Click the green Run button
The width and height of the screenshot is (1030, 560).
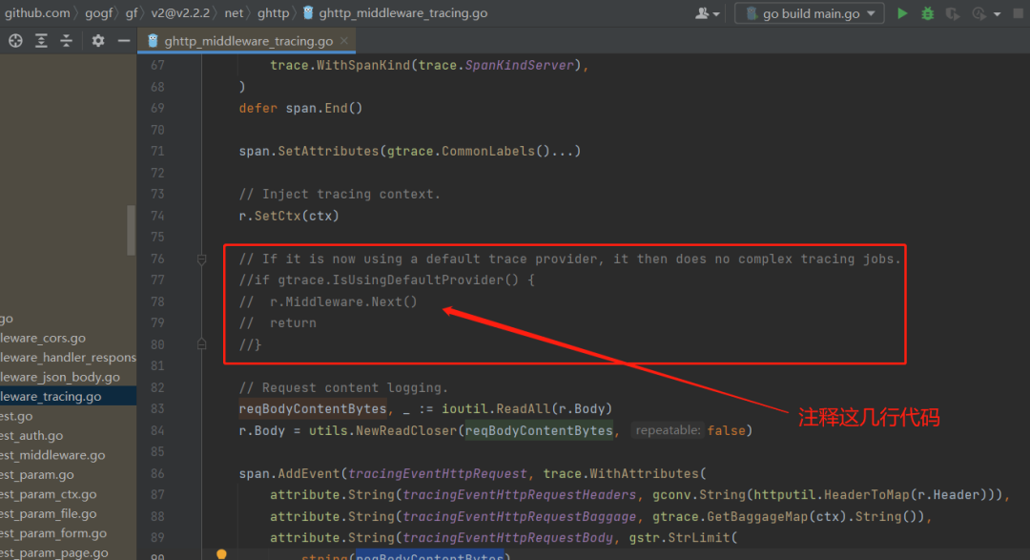(x=902, y=13)
